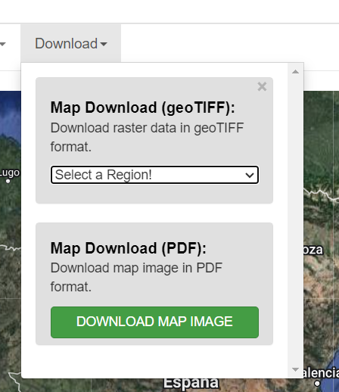
Task: Click the Map Download (geoTIFF) heading
Action: pyautogui.click(x=142, y=107)
